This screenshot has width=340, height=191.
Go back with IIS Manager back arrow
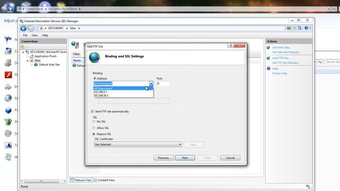[x=23, y=28]
